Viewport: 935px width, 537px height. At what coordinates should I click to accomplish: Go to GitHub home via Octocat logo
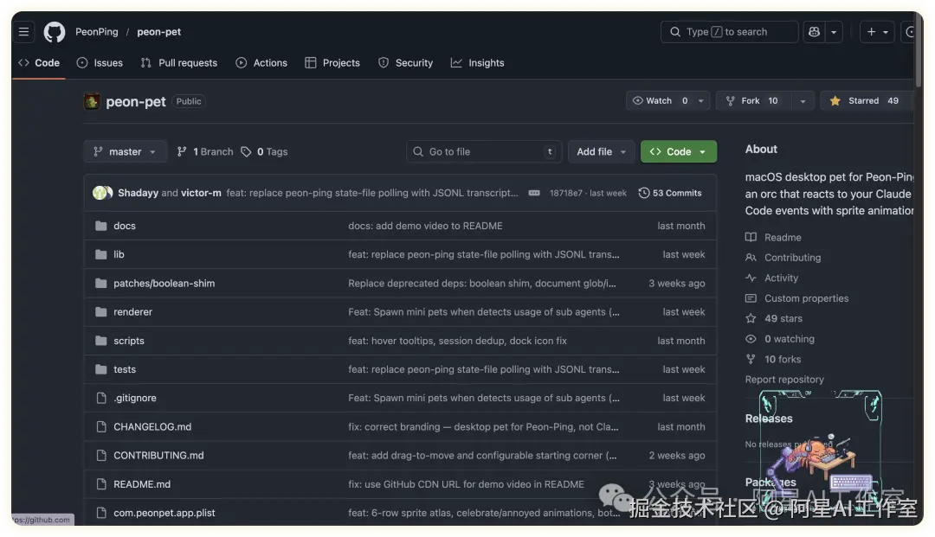click(55, 31)
